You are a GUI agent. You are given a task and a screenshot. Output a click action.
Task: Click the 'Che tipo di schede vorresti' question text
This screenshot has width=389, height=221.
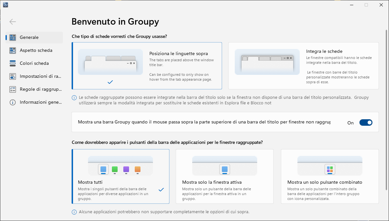pyautogui.click(x=119, y=36)
